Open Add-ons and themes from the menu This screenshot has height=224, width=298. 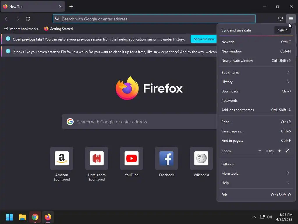click(x=256, y=110)
